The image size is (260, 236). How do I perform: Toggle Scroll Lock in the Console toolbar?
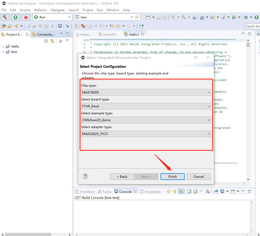tap(196, 192)
